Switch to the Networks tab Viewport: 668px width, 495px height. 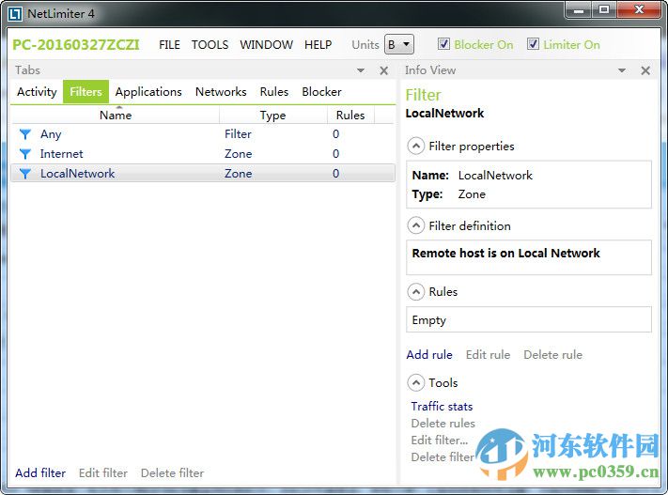tap(221, 92)
